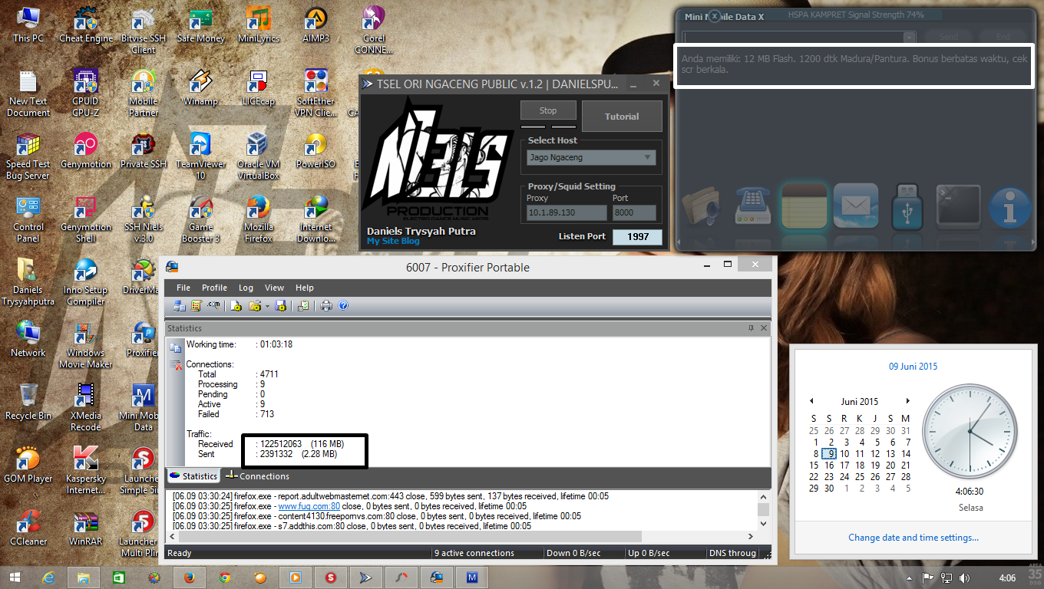Open the mail icon in Mini Mobile Data X
The width and height of the screenshot is (1044, 589).
pyautogui.click(x=855, y=206)
